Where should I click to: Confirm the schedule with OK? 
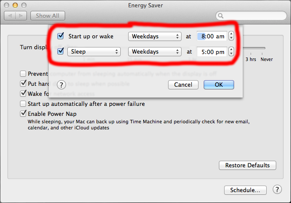219,85
